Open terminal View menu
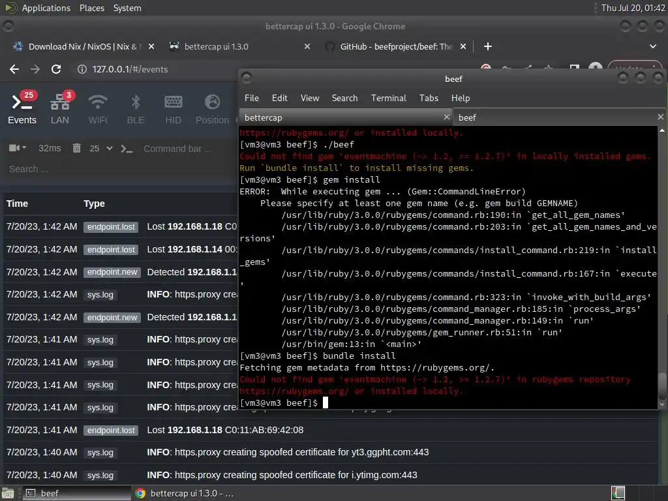This screenshot has height=501, width=668. coord(310,98)
